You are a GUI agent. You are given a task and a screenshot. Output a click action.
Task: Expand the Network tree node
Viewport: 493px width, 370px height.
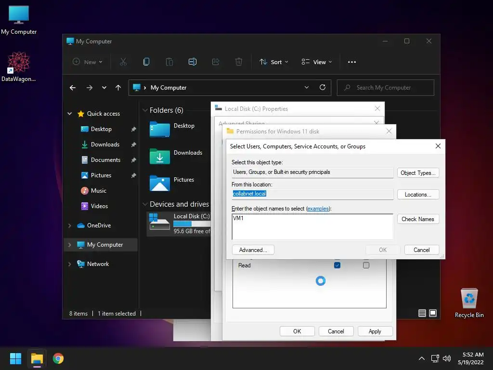point(69,264)
